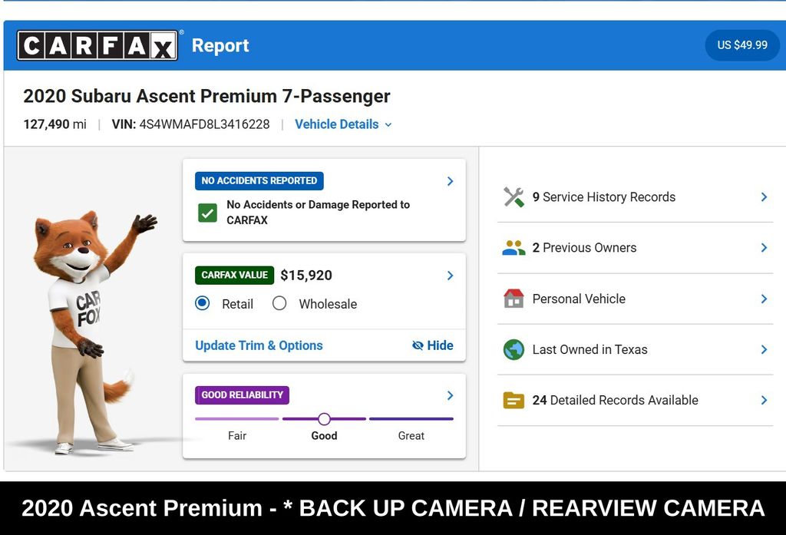Click the Car Fox mascot image

coord(89,332)
